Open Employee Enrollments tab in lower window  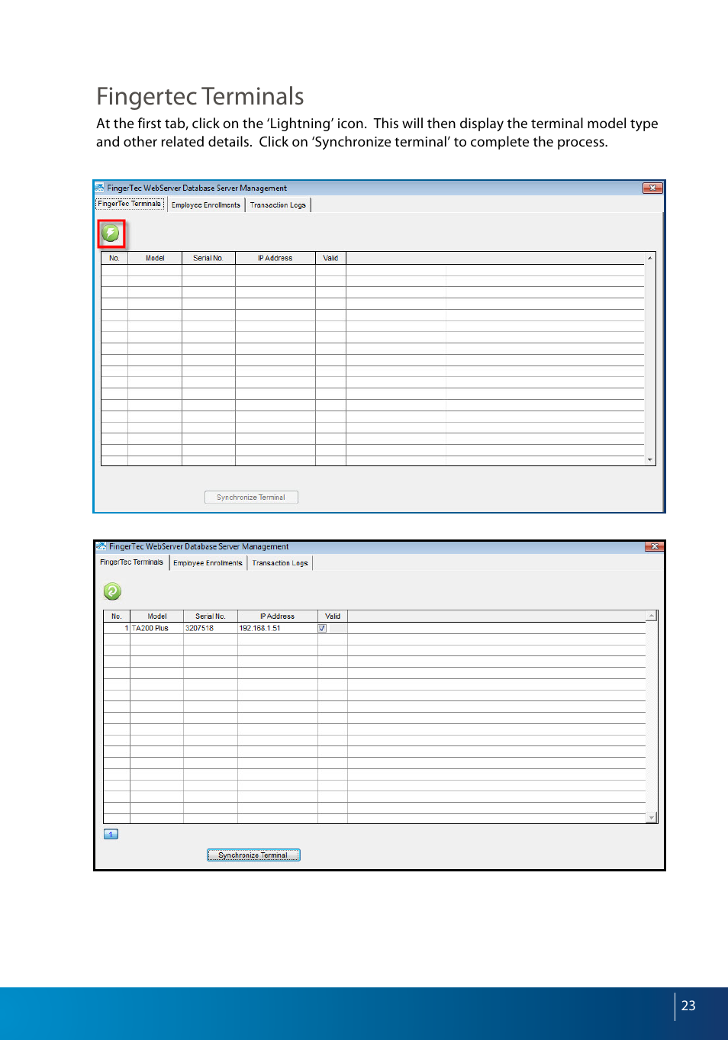tap(208, 563)
